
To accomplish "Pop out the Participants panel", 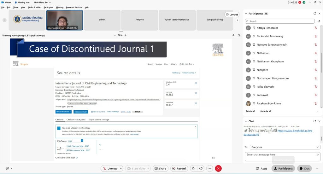I will coord(314,14).
